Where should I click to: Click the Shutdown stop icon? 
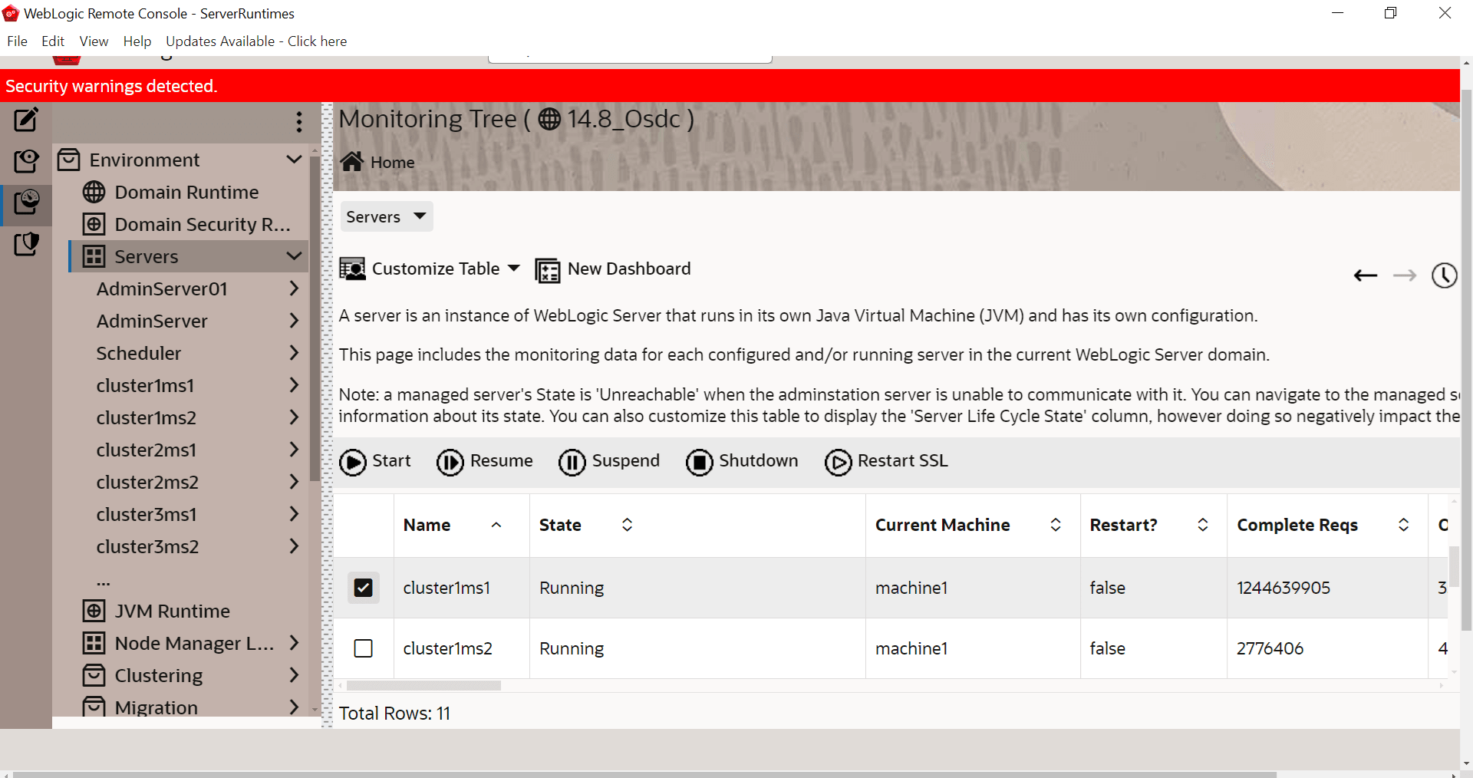click(700, 462)
